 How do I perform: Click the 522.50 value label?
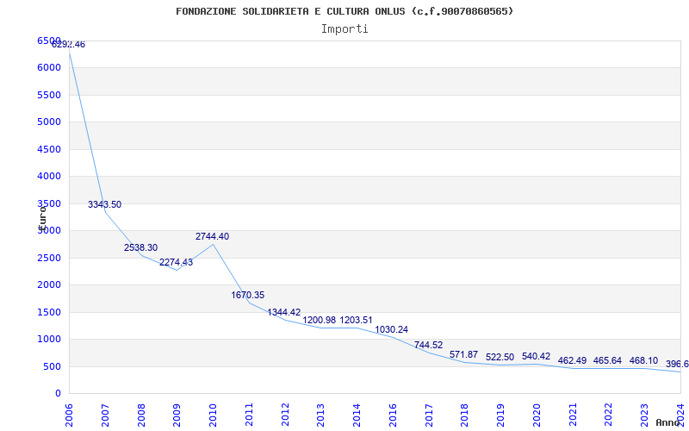[500, 357]
